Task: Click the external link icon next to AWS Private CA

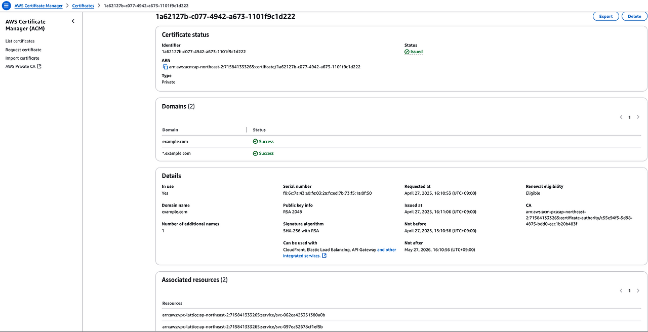Action: point(39,66)
